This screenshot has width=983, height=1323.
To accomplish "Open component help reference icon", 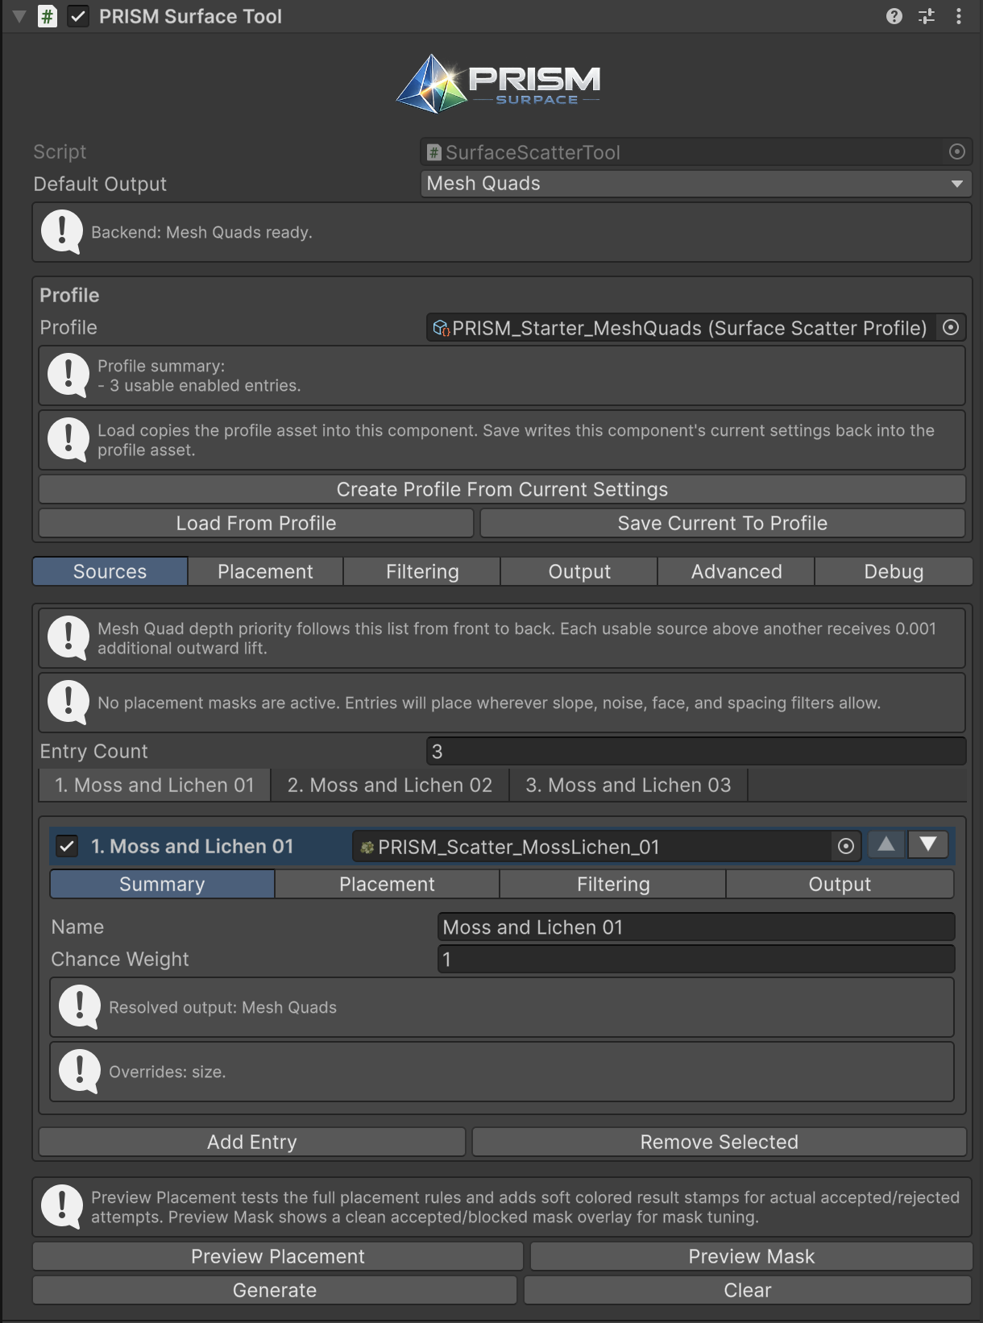I will (x=894, y=16).
